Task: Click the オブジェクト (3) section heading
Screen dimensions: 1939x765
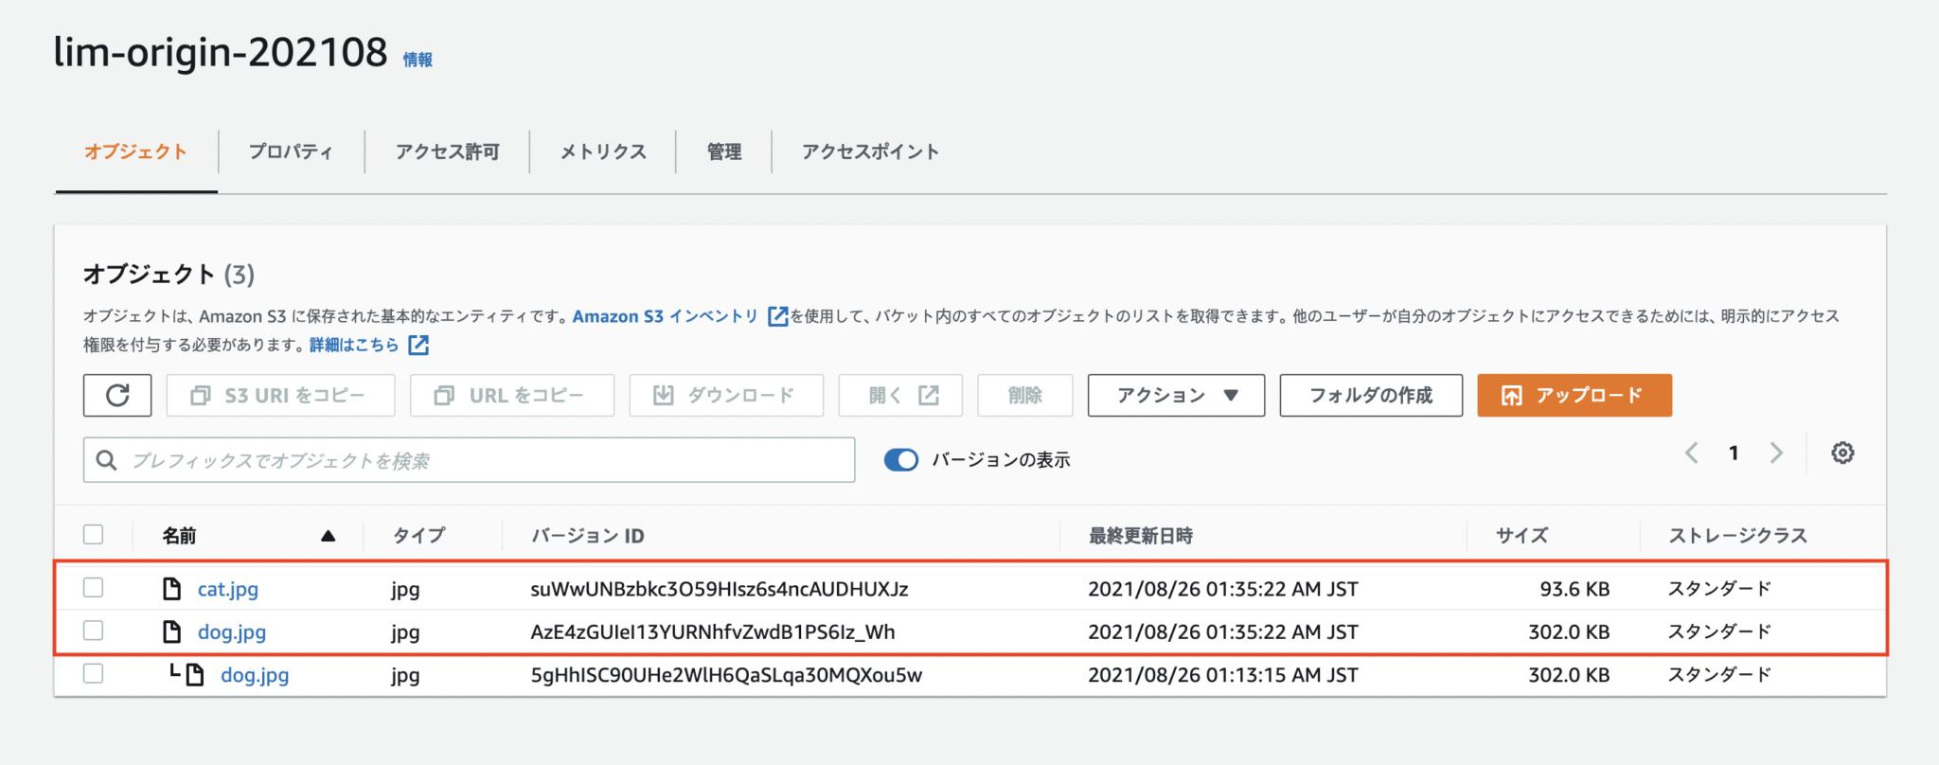Action: [x=169, y=275]
